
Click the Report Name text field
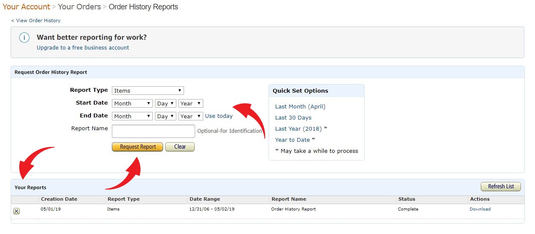point(153,131)
